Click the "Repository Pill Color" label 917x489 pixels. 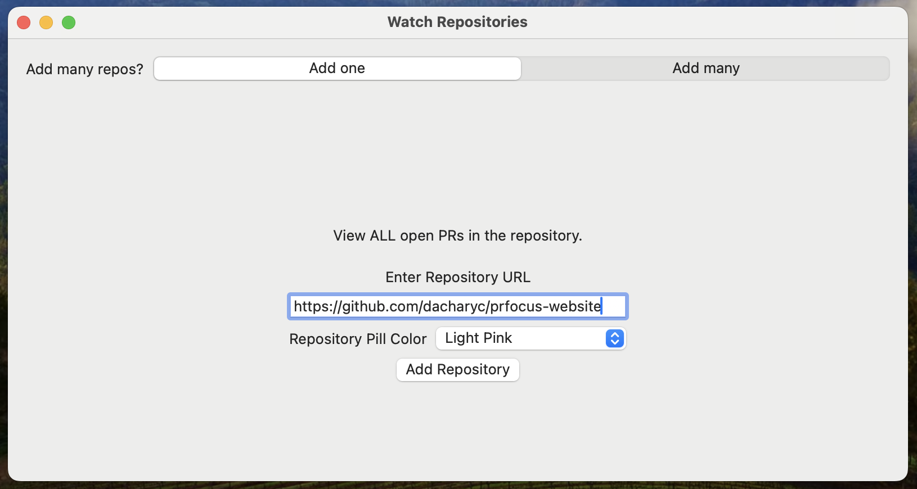pyautogui.click(x=358, y=339)
